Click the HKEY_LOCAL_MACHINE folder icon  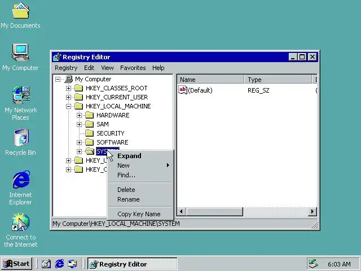pos(79,106)
